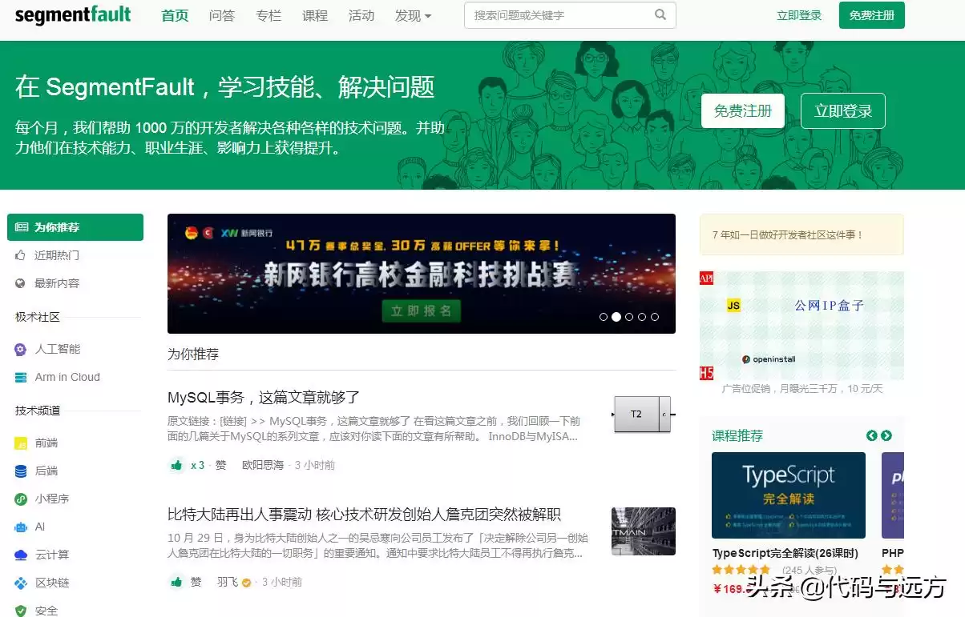
Task: Click the 人工智能 community icon
Action: tap(20, 349)
